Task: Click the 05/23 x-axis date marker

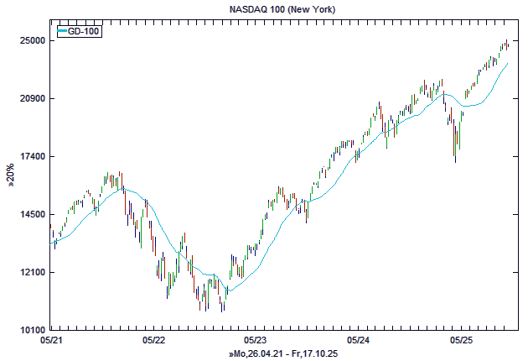Action: [256, 341]
